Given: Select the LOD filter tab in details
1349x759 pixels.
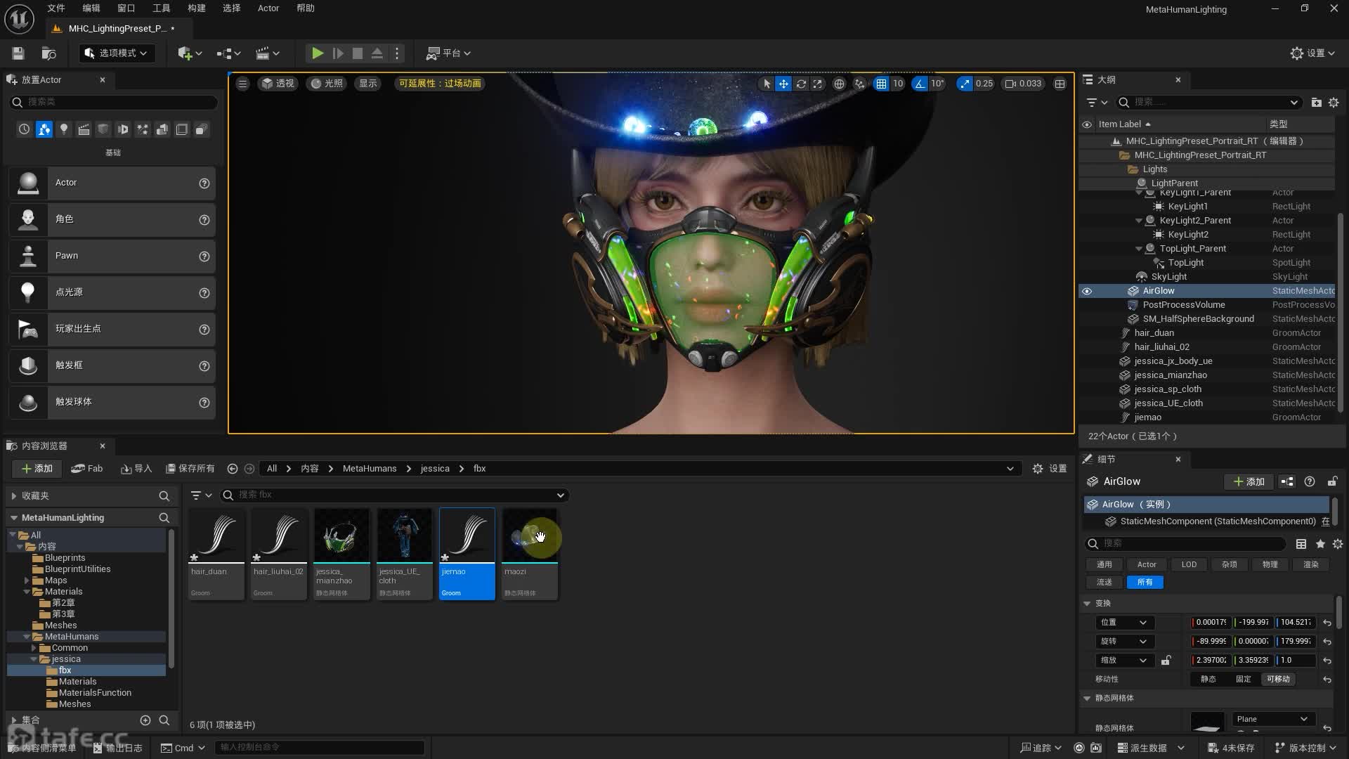Looking at the screenshot, I should (1189, 564).
